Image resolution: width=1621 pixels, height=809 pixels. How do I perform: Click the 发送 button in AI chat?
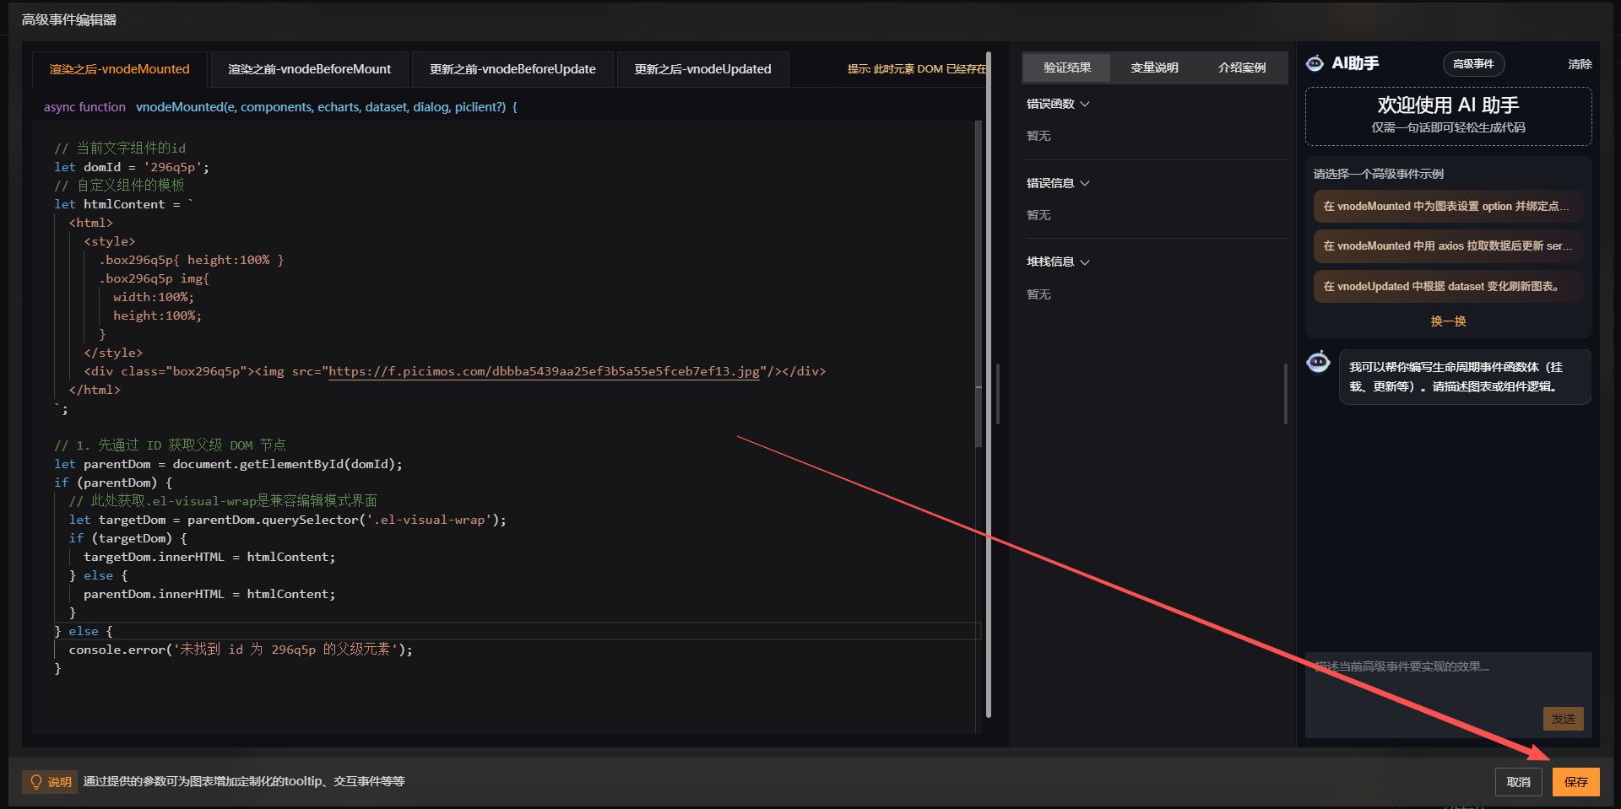click(x=1563, y=719)
